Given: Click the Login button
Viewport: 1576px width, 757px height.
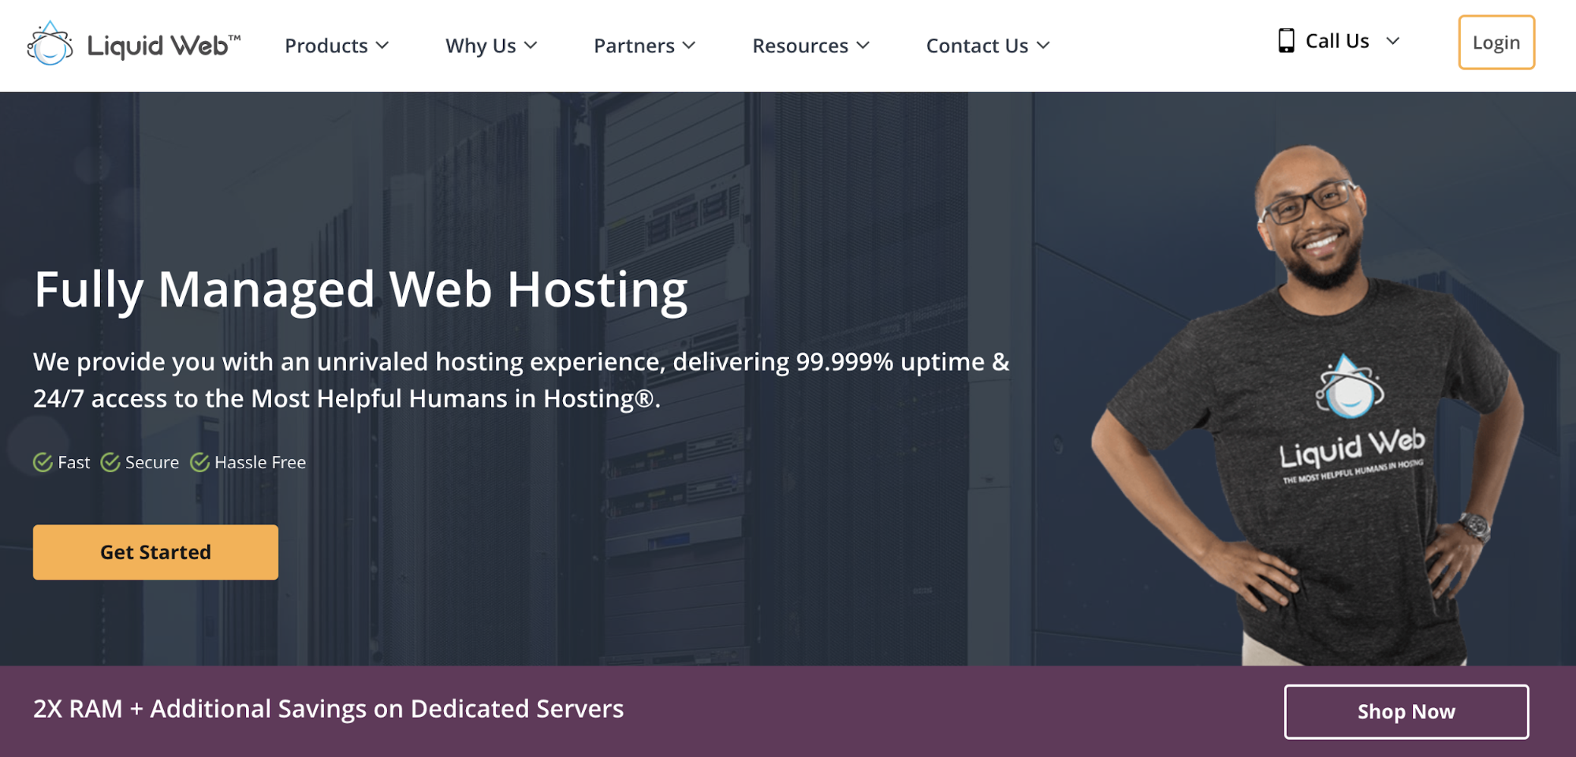Looking at the screenshot, I should click(x=1496, y=43).
